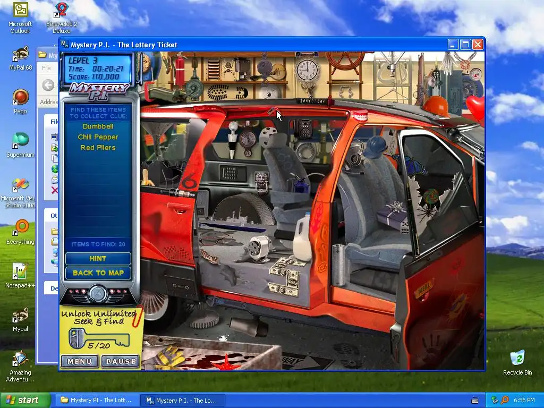Image resolution: width=544 pixels, height=408 pixels.
Task: Open Amazing Adventures desktop shortcut
Action: (x=20, y=366)
